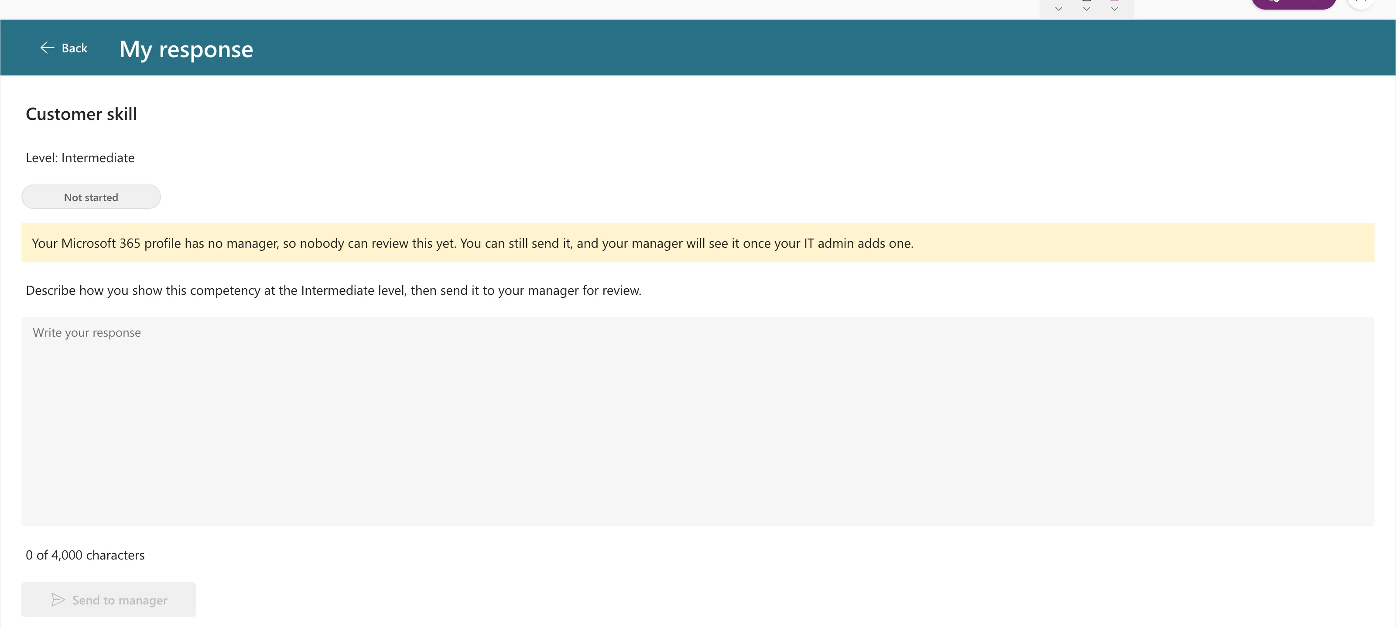Screen dimensions: 1396x628
Task: Click the 'Customer skill' heading
Action: (81, 114)
